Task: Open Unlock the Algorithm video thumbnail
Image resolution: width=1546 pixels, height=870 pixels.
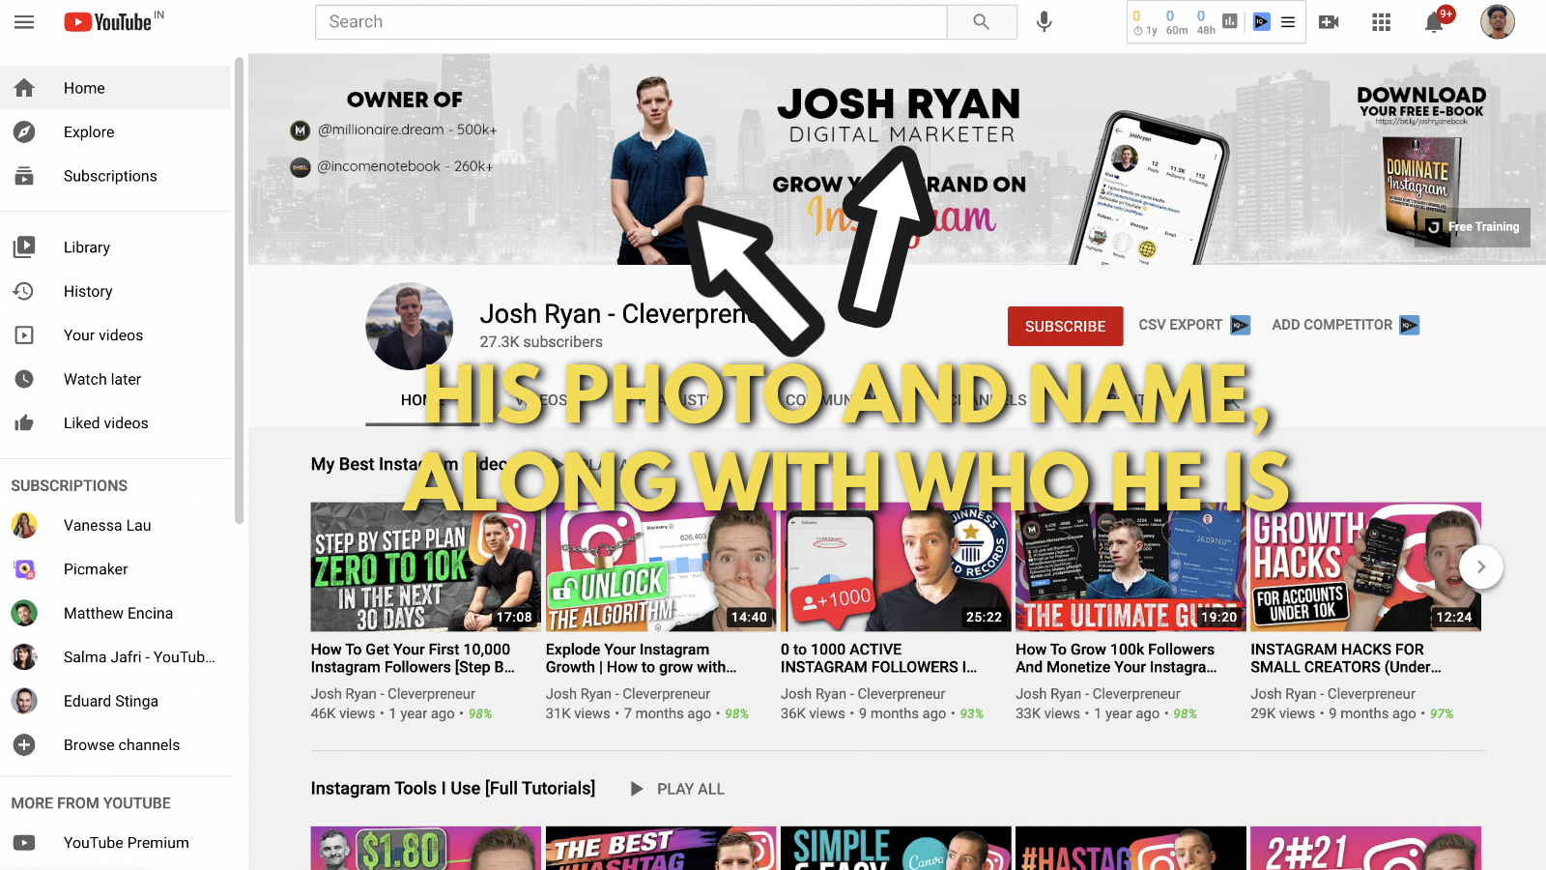Action: [x=660, y=566]
